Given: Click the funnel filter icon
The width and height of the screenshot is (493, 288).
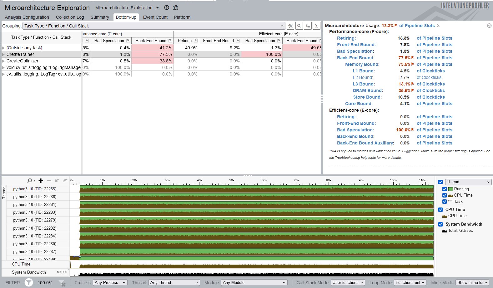Looking at the screenshot, I should [29, 283].
